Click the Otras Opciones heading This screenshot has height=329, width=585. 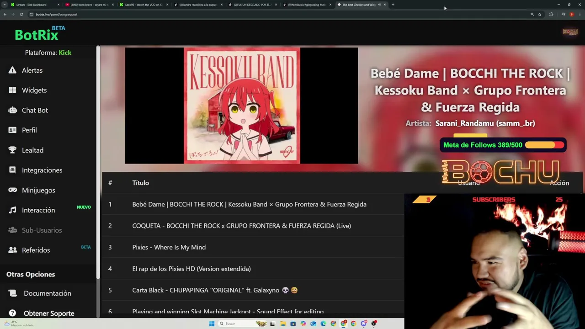tap(31, 274)
